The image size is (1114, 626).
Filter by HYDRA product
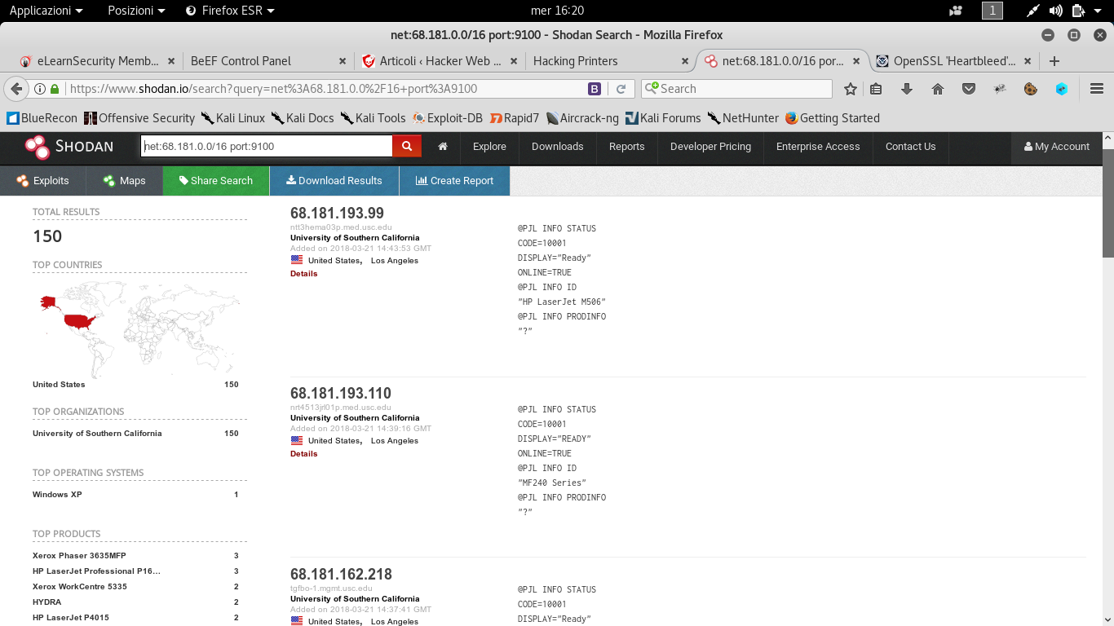pos(46,602)
